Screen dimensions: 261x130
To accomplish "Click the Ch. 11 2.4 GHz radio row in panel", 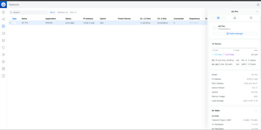I will 234,60.
